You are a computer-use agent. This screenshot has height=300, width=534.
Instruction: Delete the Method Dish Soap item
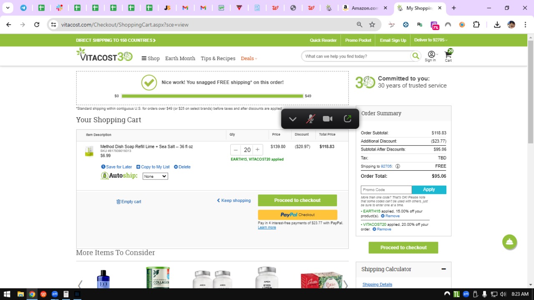coord(182,167)
